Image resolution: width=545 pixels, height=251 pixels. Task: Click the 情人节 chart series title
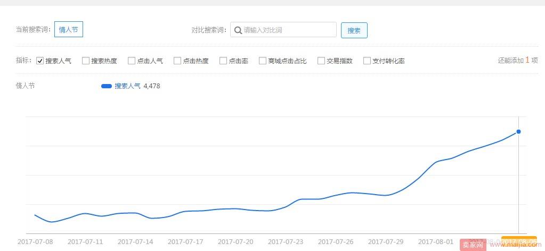(x=26, y=86)
